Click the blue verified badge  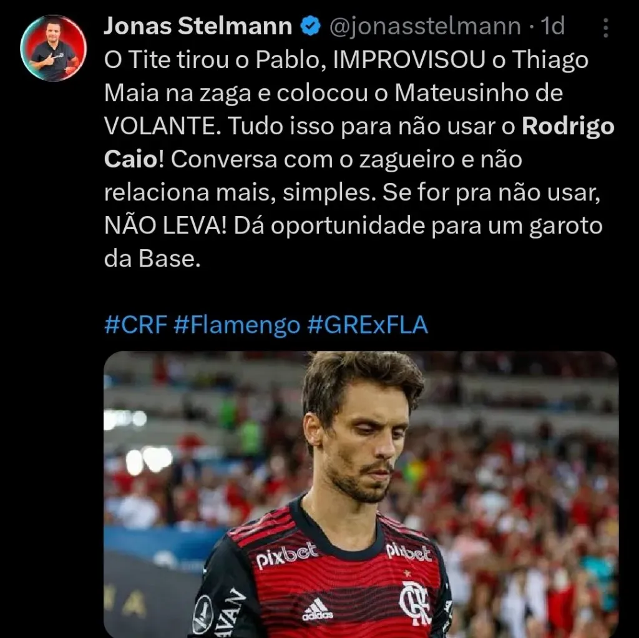pos(311,26)
